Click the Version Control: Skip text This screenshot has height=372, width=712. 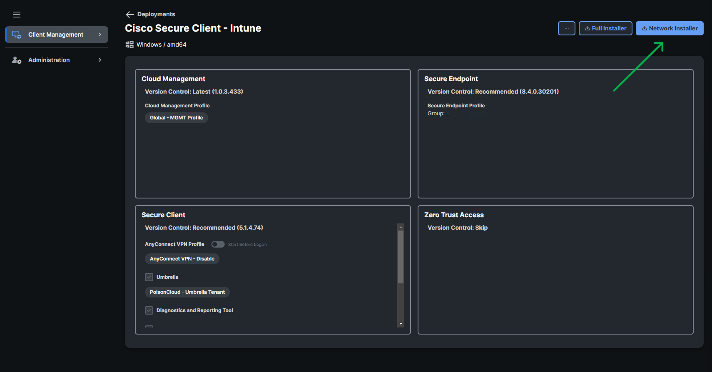coord(458,228)
